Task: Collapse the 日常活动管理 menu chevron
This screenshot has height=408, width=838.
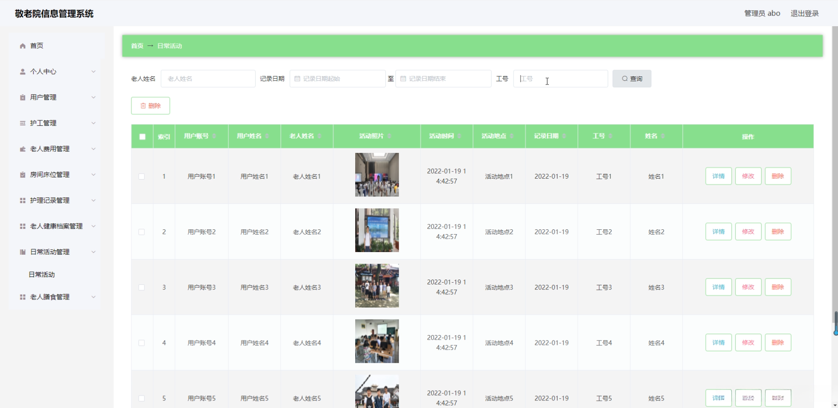Action: [93, 252]
